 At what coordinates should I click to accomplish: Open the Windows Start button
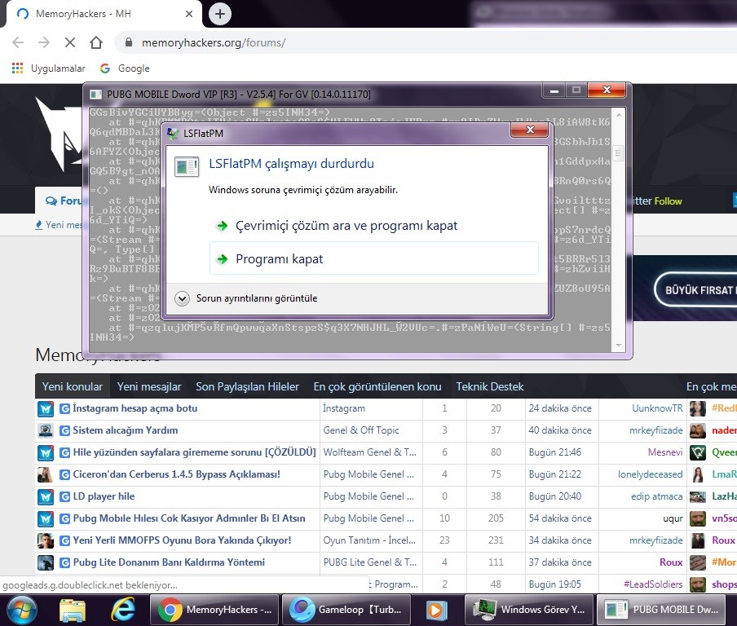tap(22, 610)
